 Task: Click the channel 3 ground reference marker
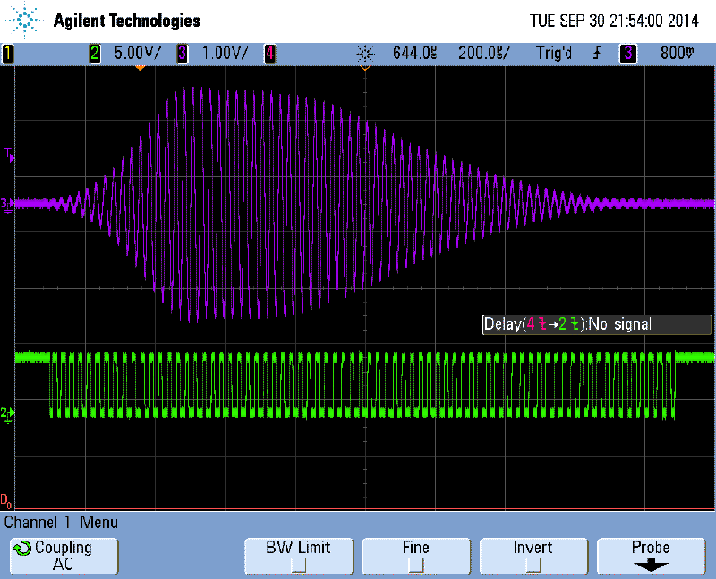[5, 204]
